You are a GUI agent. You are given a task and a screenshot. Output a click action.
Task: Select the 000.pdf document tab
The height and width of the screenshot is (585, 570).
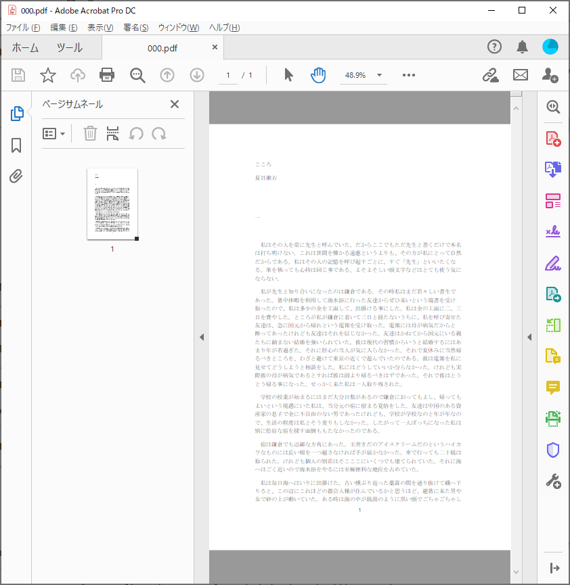click(162, 48)
